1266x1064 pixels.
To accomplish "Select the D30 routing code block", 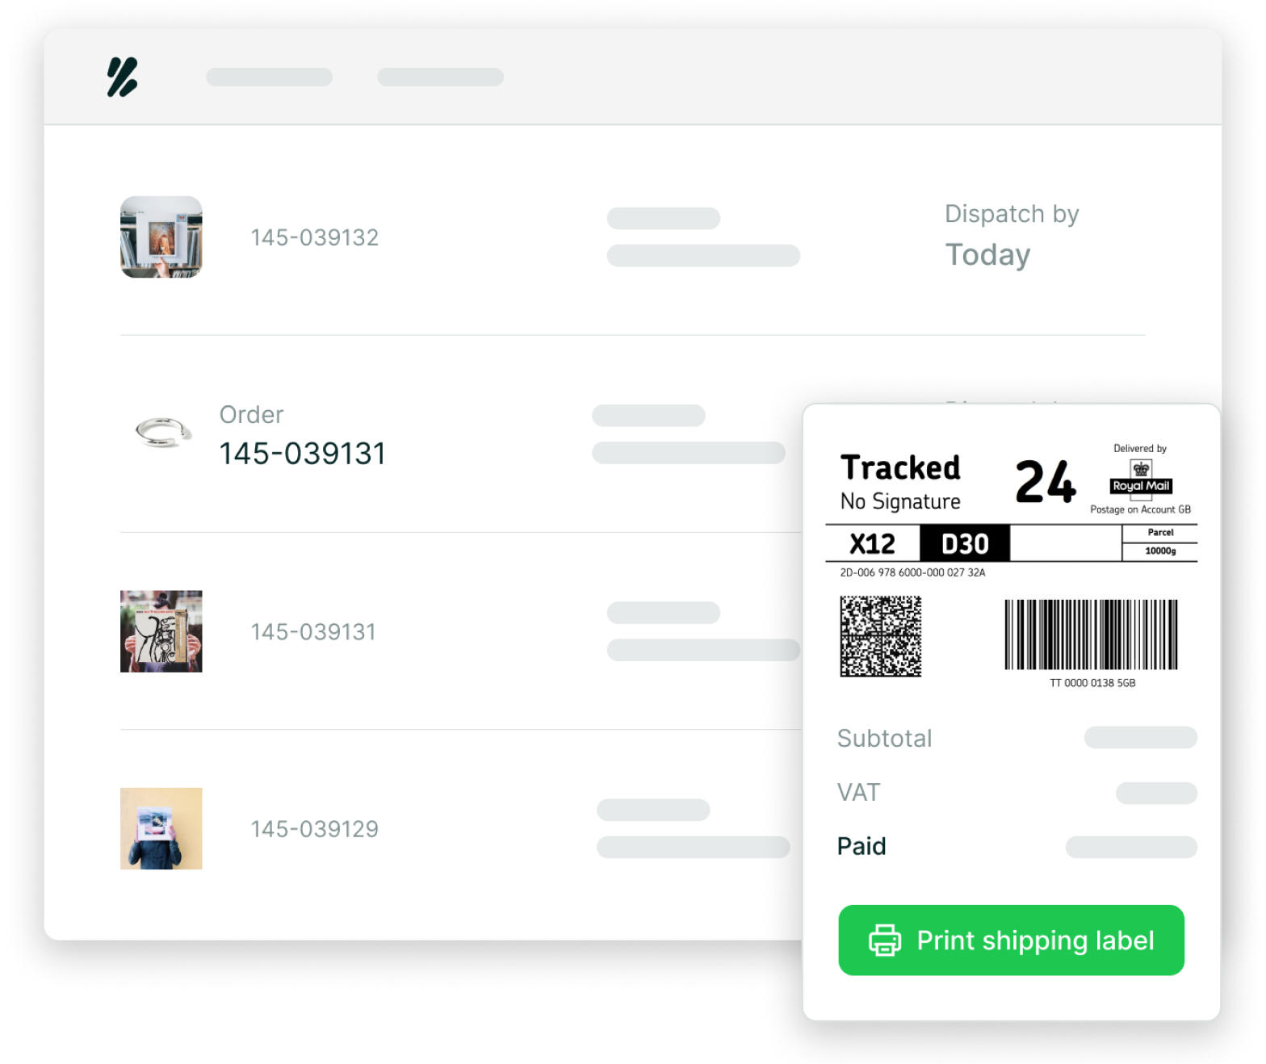I will point(966,542).
